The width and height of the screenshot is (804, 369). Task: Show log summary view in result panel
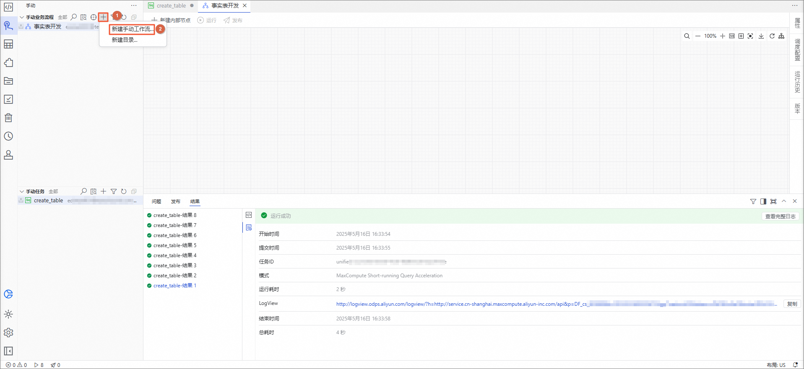pyautogui.click(x=249, y=227)
